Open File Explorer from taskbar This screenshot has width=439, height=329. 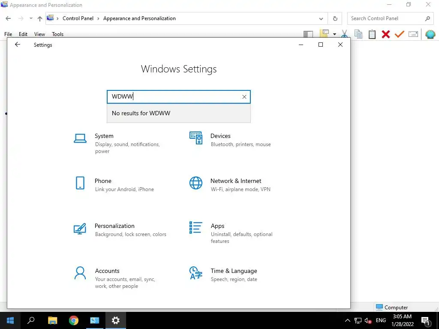52,320
